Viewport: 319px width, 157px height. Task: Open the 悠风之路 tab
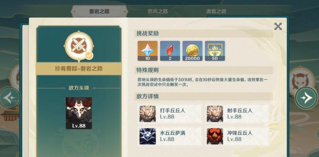point(158,11)
